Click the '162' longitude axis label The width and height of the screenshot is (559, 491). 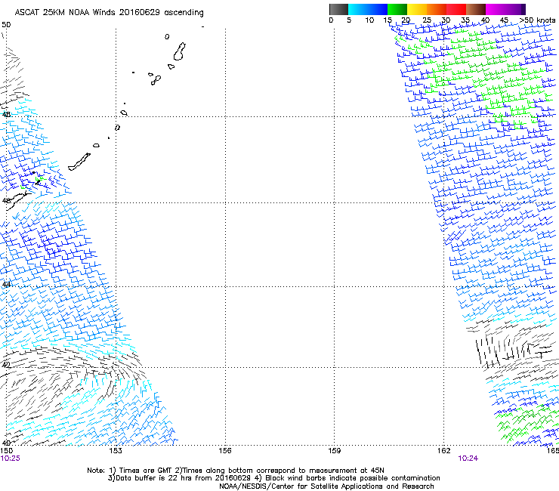coord(443,451)
